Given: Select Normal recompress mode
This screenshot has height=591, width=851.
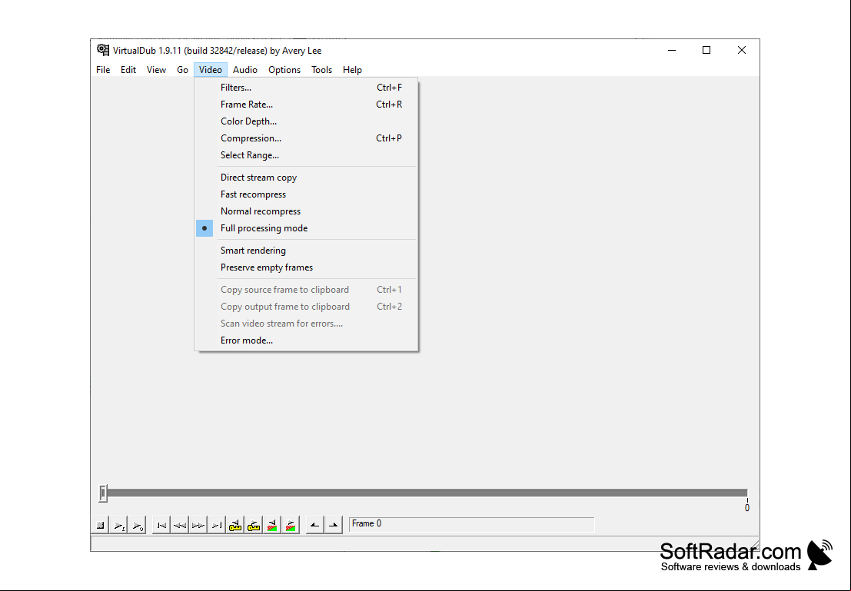Looking at the screenshot, I should tap(306, 211).
